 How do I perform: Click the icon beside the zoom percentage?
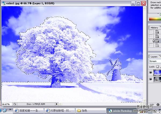[15, 104]
